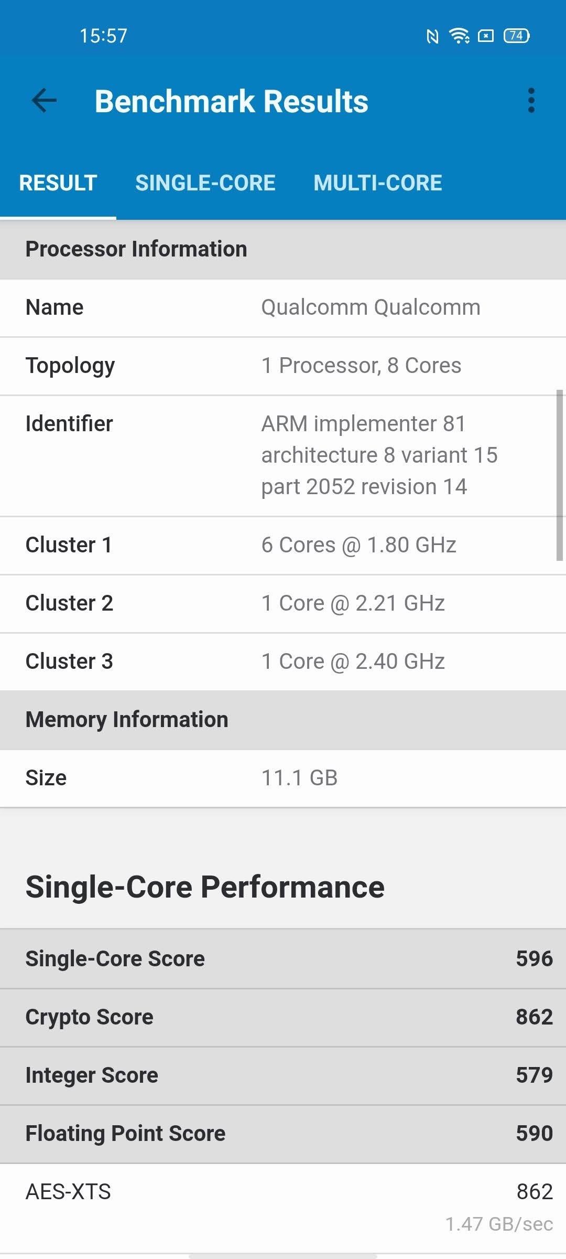This screenshot has height=1259, width=566.
Task: Click the vertical scrollbar handle
Action: tap(559, 475)
